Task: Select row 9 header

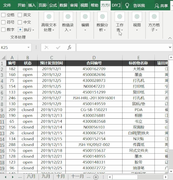Action: coord(3,110)
